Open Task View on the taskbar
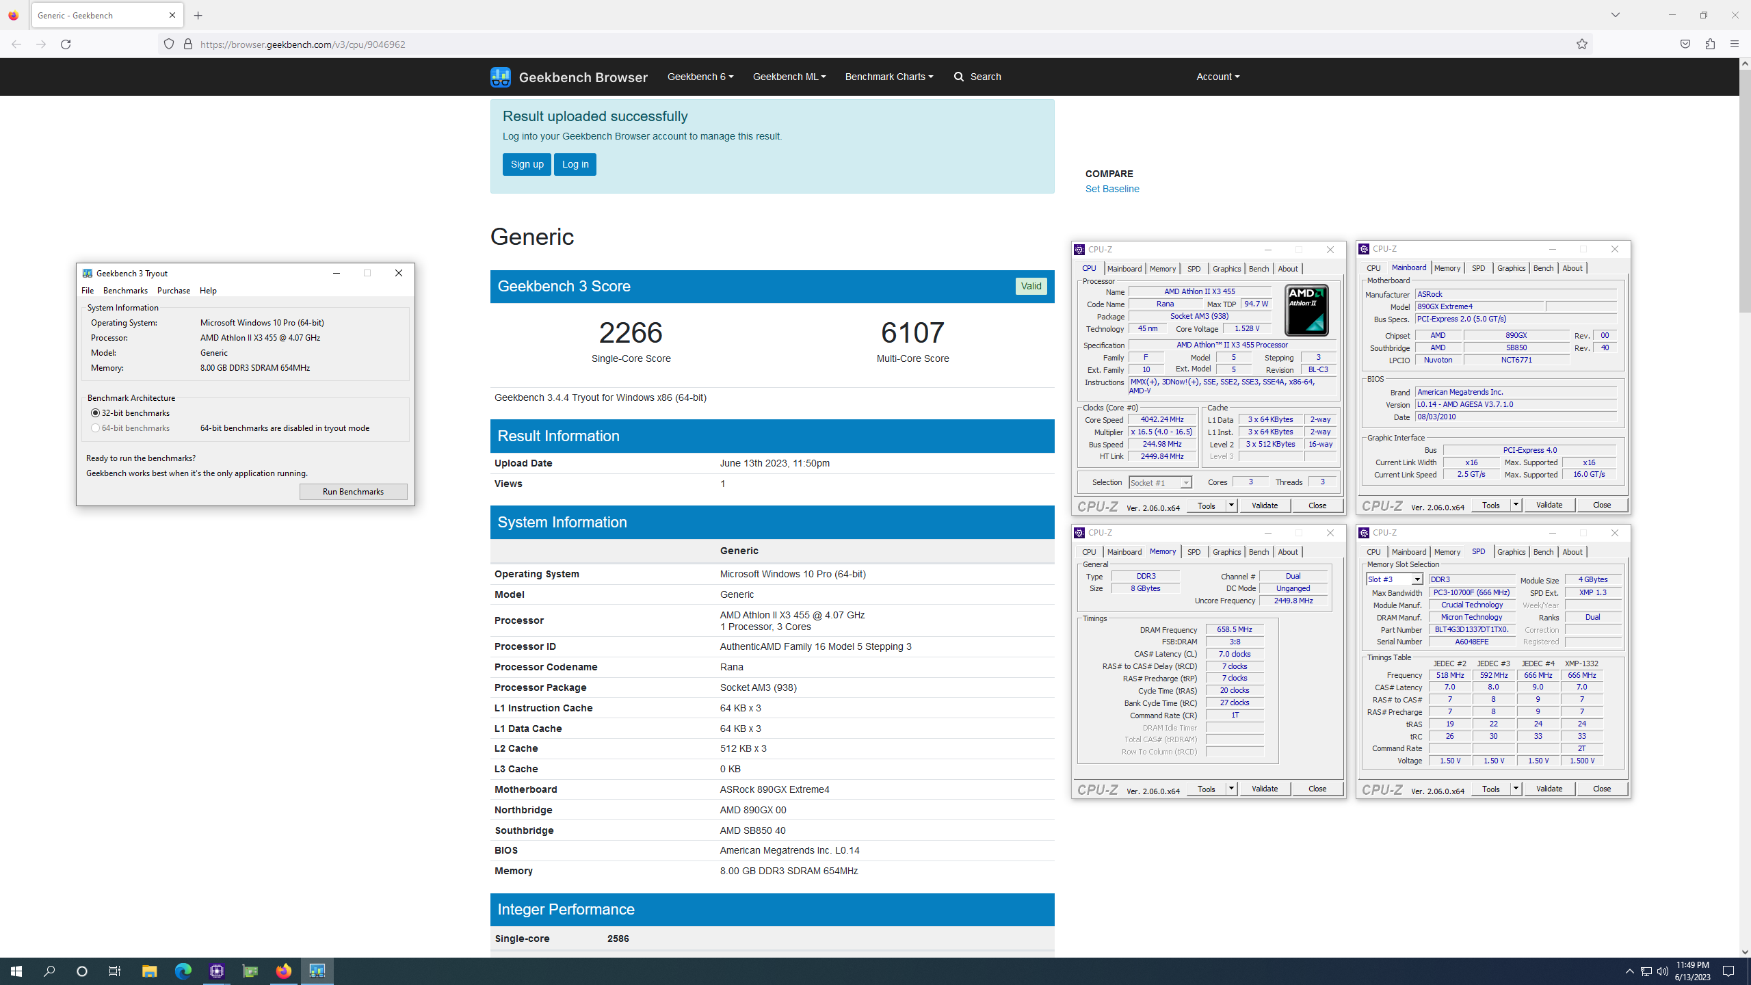 115,971
